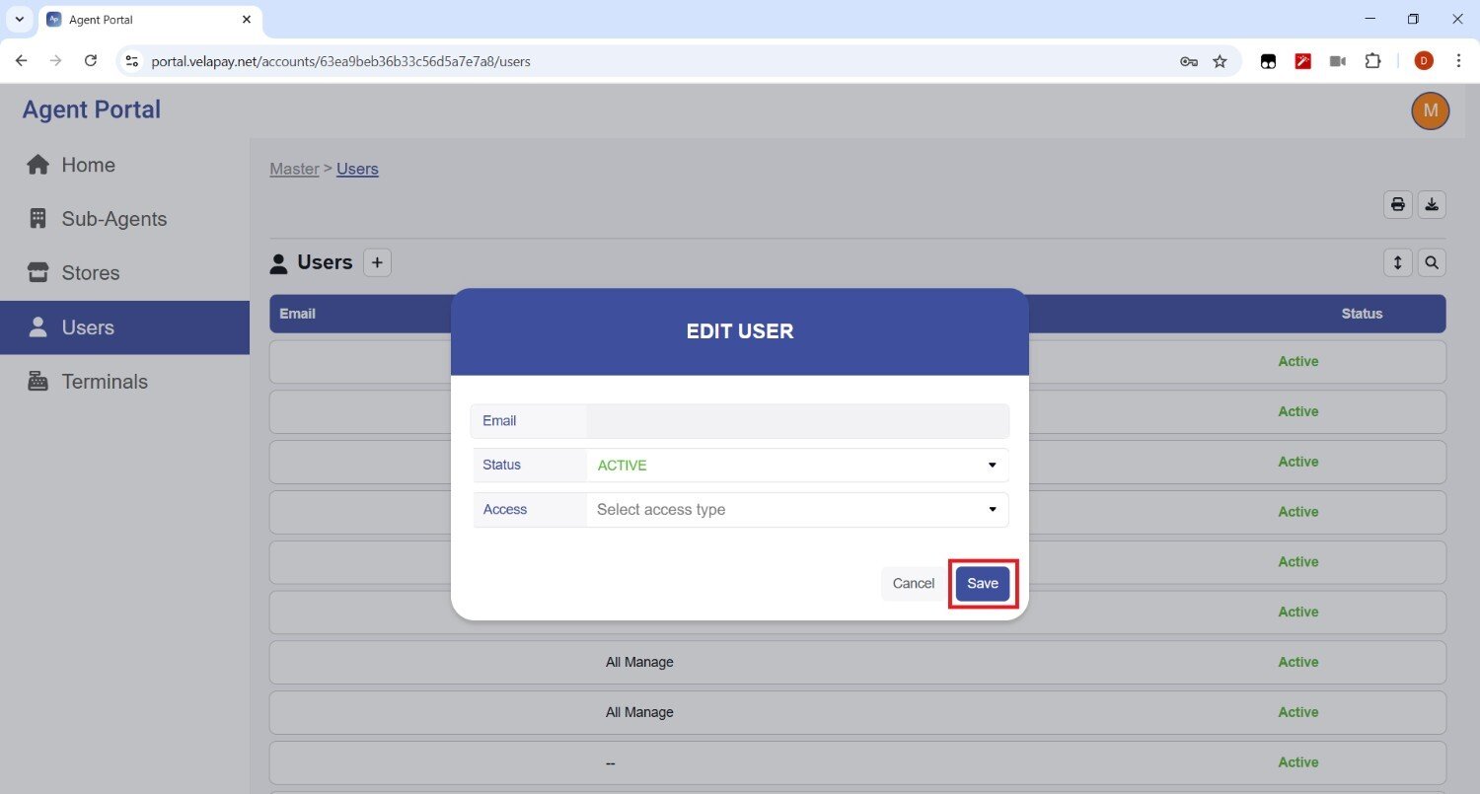
Task: Go to Home in sidebar
Action: point(88,165)
